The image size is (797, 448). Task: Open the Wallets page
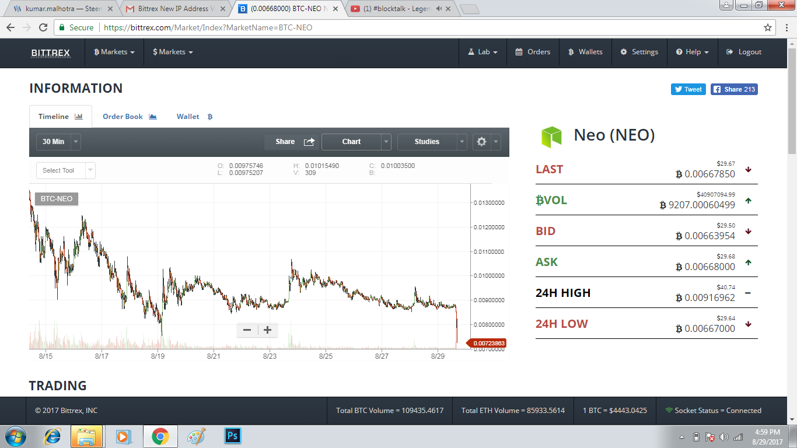click(585, 52)
